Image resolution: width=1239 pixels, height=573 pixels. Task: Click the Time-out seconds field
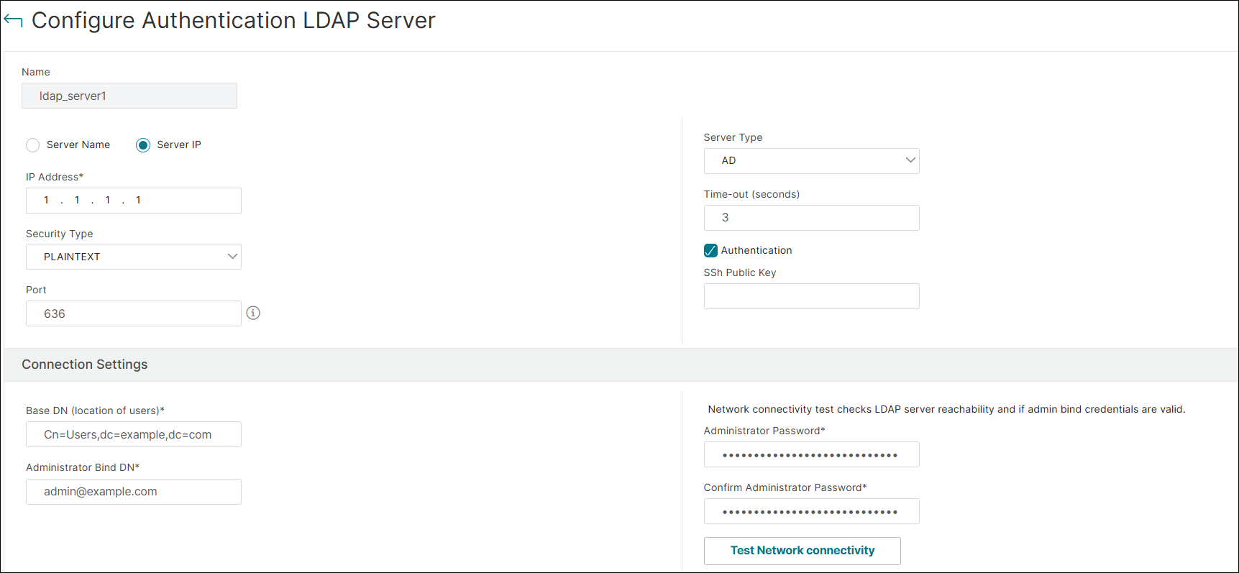[x=811, y=218]
